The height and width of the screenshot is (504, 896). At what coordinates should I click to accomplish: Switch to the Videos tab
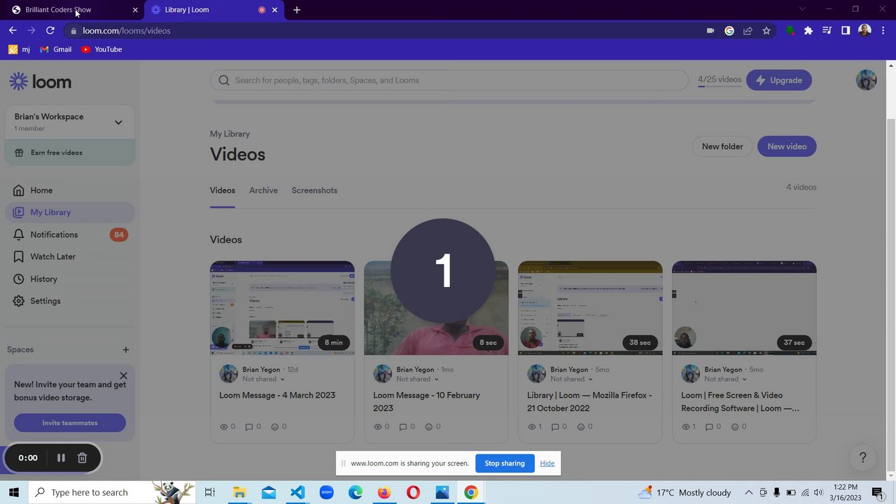pyautogui.click(x=223, y=190)
